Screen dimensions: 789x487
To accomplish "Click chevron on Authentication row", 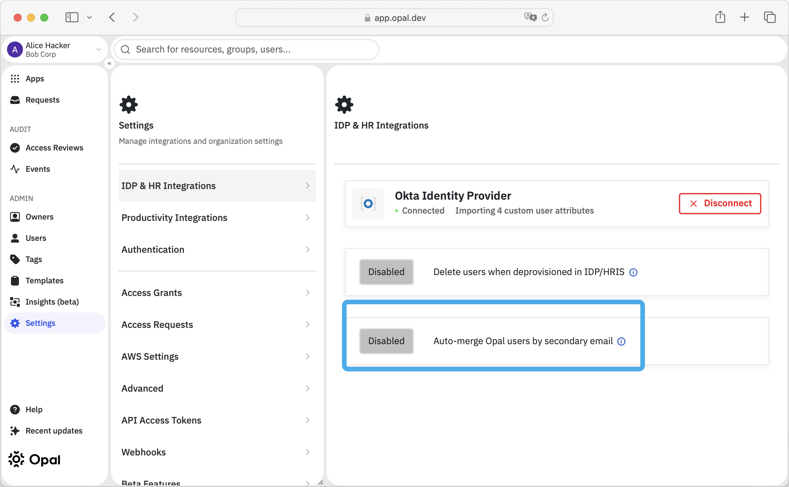I will point(308,249).
